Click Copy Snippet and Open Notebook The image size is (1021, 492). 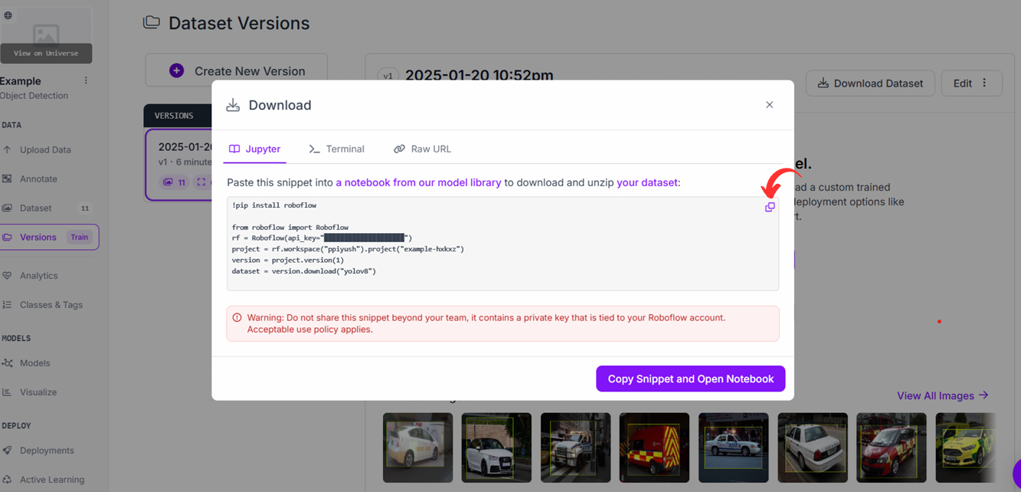click(x=690, y=379)
